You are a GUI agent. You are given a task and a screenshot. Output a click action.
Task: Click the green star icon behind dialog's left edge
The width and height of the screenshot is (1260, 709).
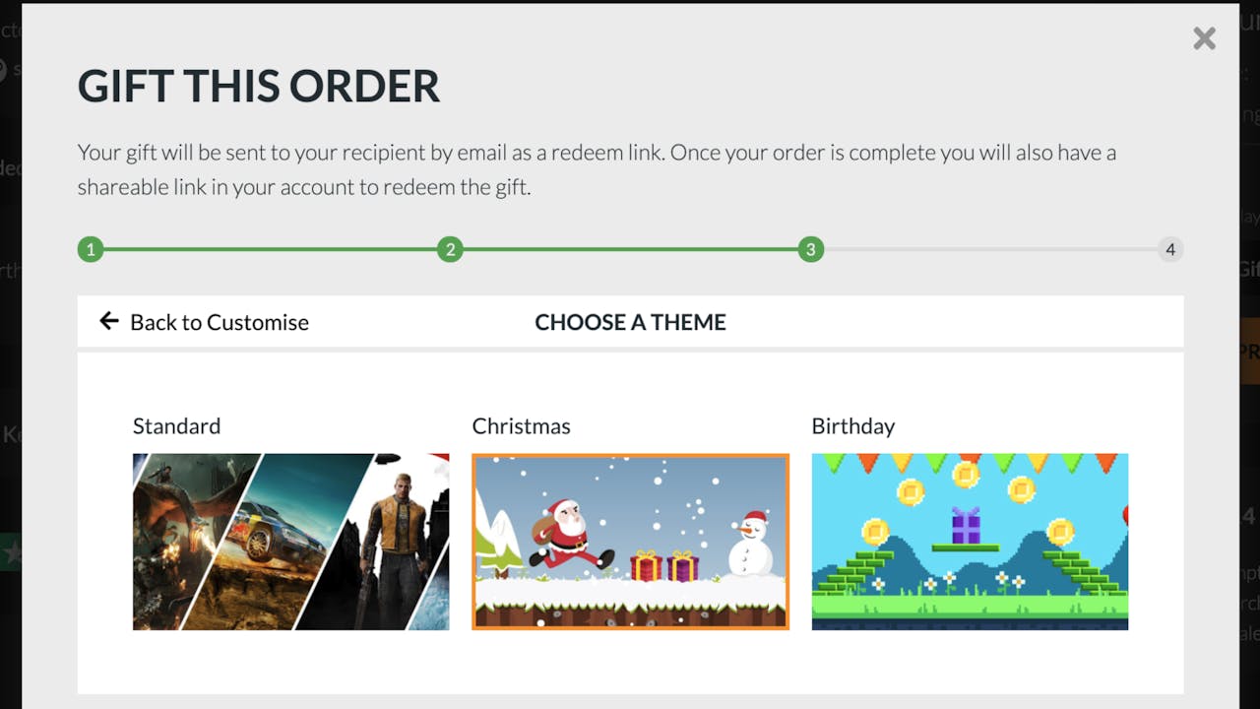(x=12, y=552)
